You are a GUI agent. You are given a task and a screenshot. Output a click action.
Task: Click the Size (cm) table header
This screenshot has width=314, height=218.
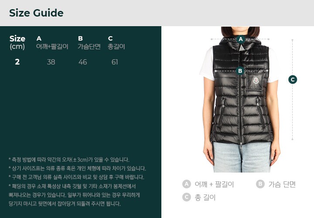(17, 42)
